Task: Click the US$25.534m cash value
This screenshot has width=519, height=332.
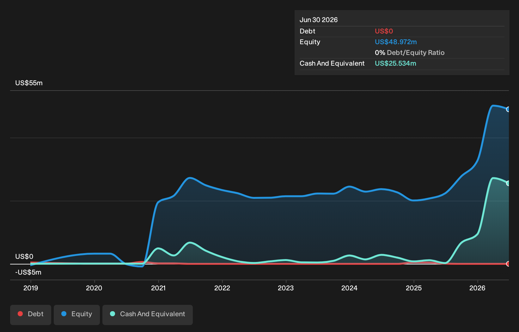Action: click(395, 63)
